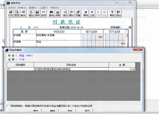Go to previous voucher with 上张
This screenshot has width=159, height=114.
[92, 14]
